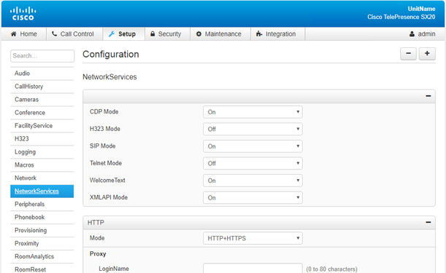
Task: Open the Security tab
Action: tap(168, 34)
